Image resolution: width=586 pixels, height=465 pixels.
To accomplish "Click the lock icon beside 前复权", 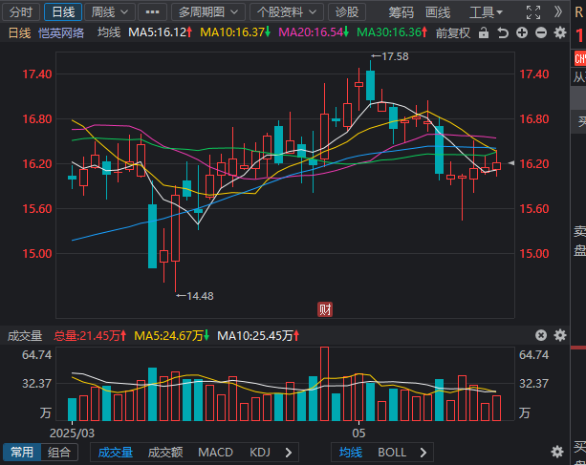I will [x=485, y=32].
